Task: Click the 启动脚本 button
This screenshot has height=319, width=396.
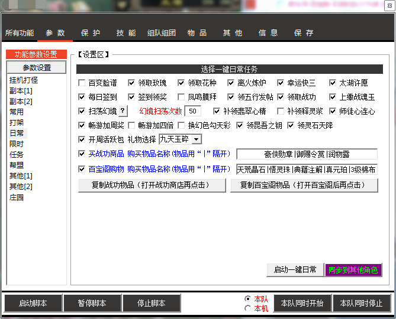Action: click(33, 303)
